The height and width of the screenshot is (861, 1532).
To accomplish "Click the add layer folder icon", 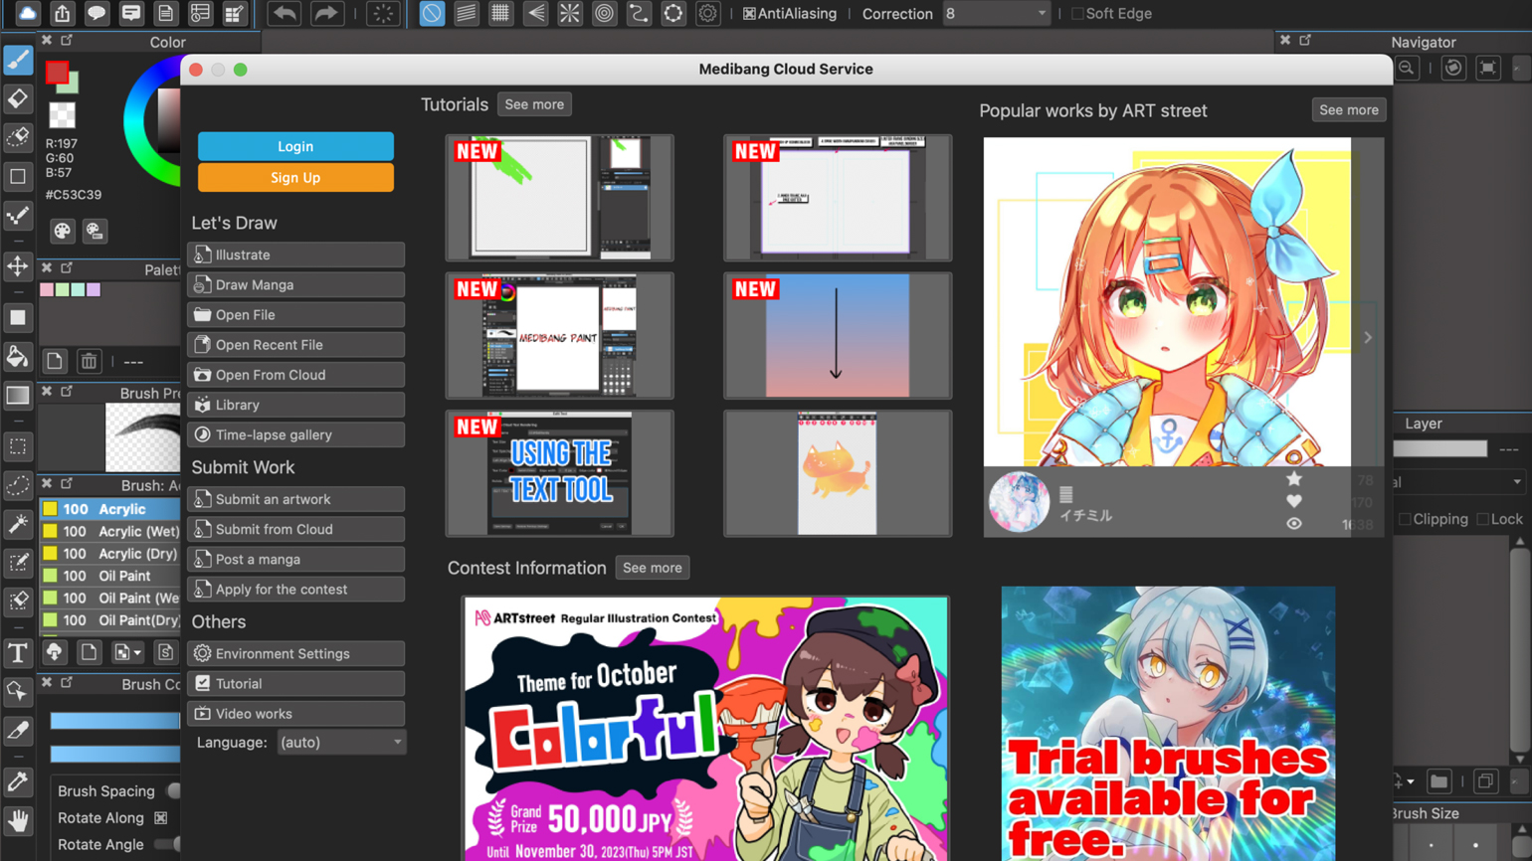I will 1438,781.
